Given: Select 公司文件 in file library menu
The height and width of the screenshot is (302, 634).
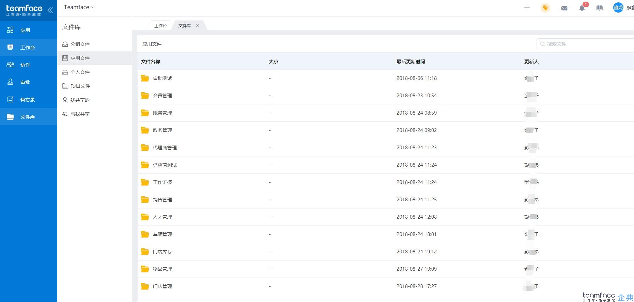Looking at the screenshot, I should coord(94,44).
